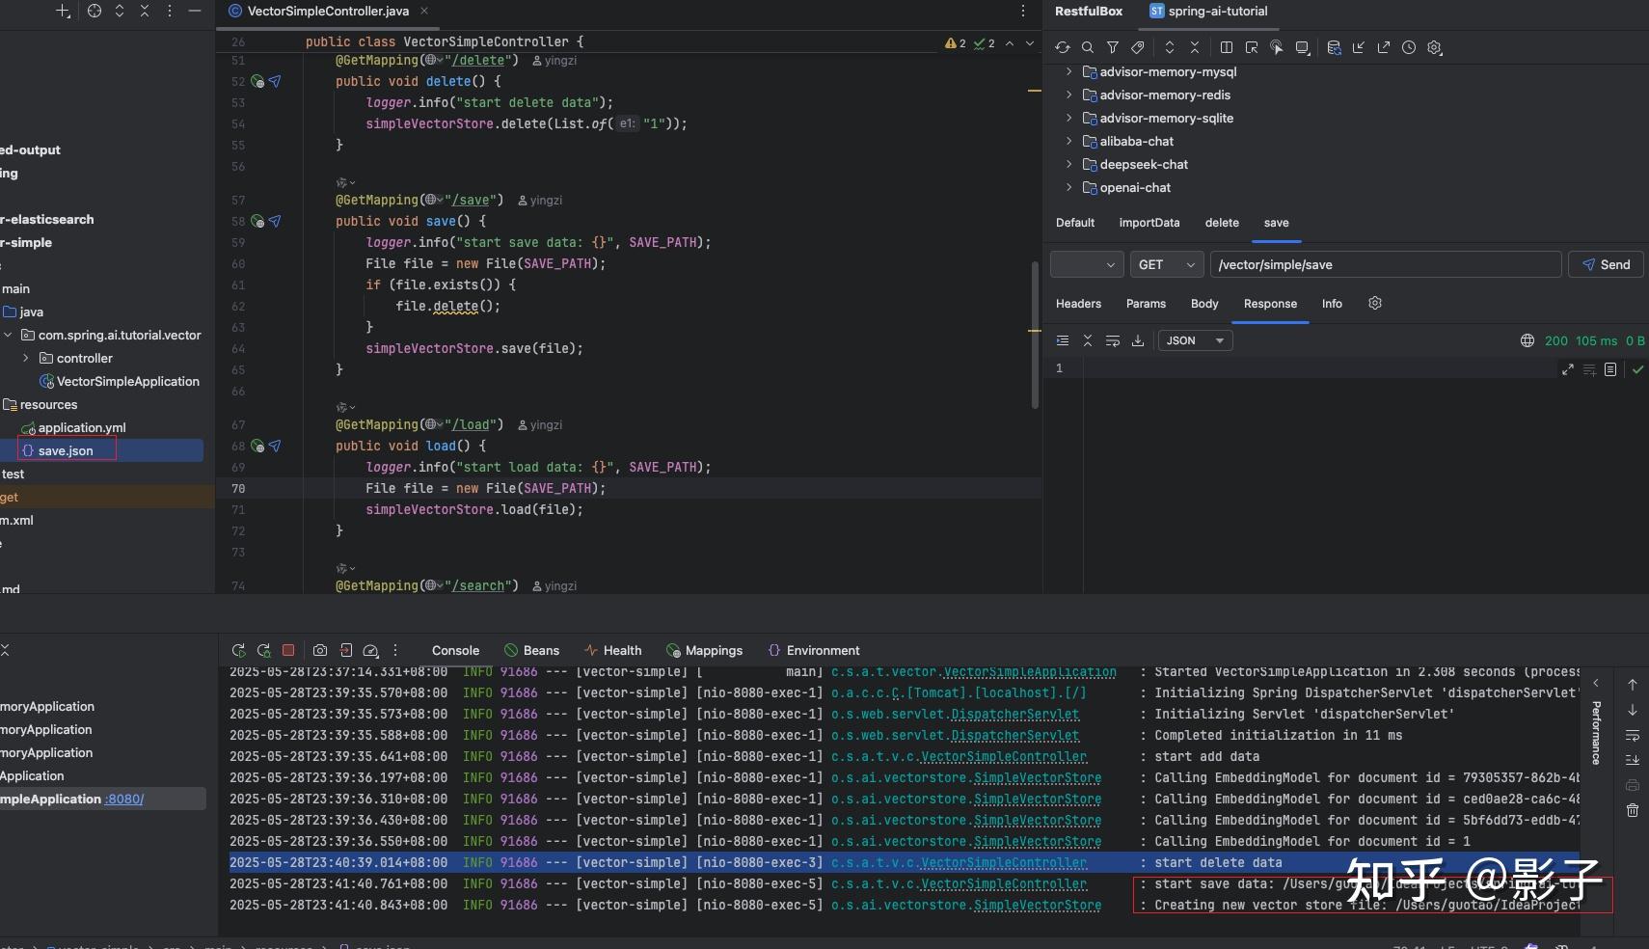
Task: Expand the deepseek-chat module node
Action: point(1068,164)
